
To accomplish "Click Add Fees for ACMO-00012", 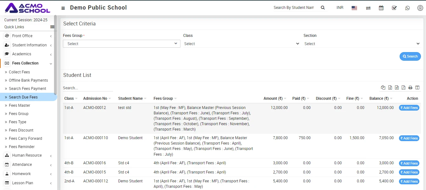I will pos(409,108).
